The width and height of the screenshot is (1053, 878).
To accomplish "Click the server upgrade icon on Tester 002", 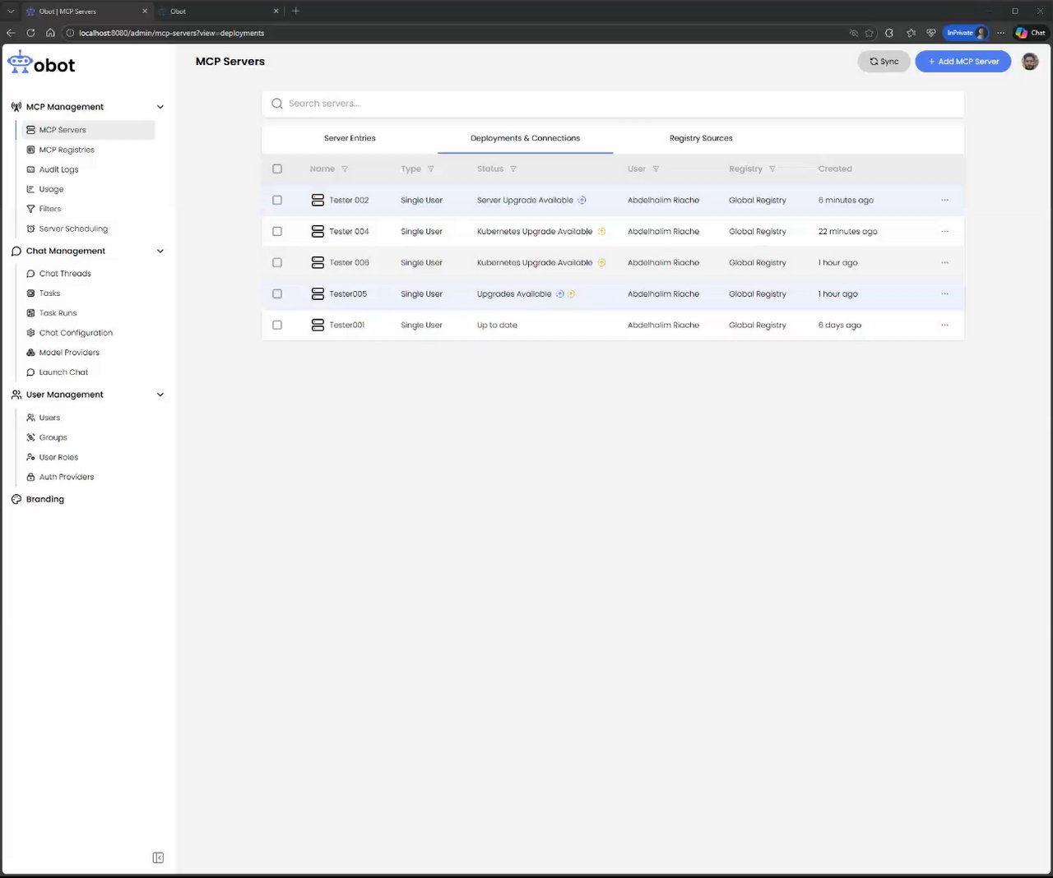I will point(582,201).
